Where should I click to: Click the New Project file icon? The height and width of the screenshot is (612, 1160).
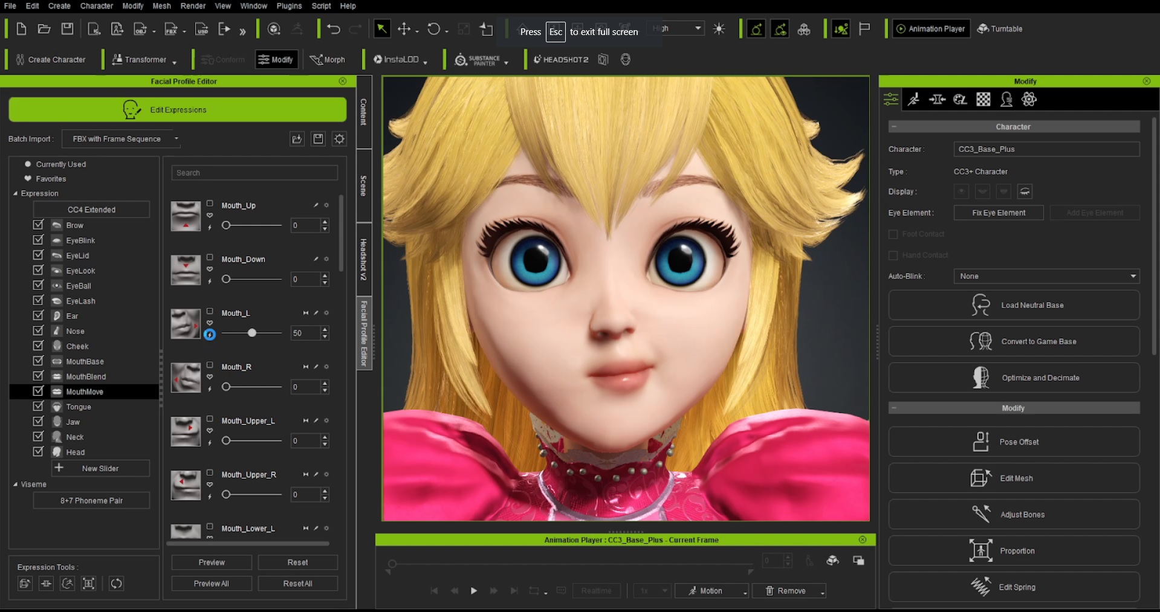21,28
